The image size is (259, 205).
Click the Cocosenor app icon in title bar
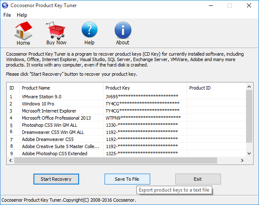(x=5, y=5)
